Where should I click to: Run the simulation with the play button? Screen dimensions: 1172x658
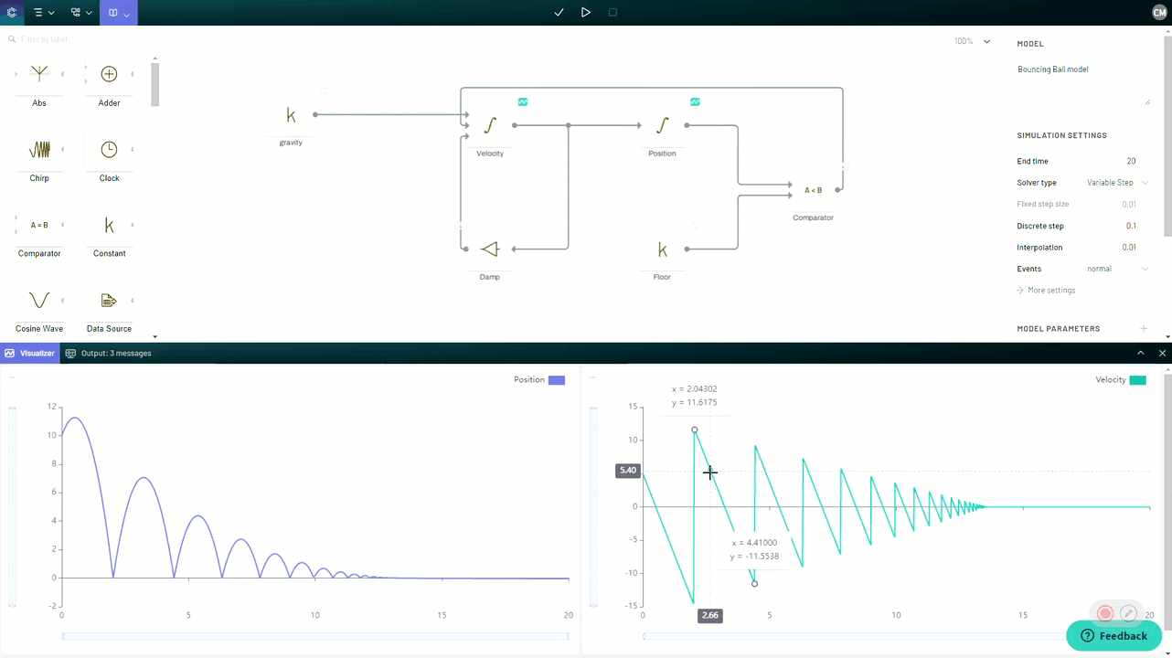tap(586, 12)
